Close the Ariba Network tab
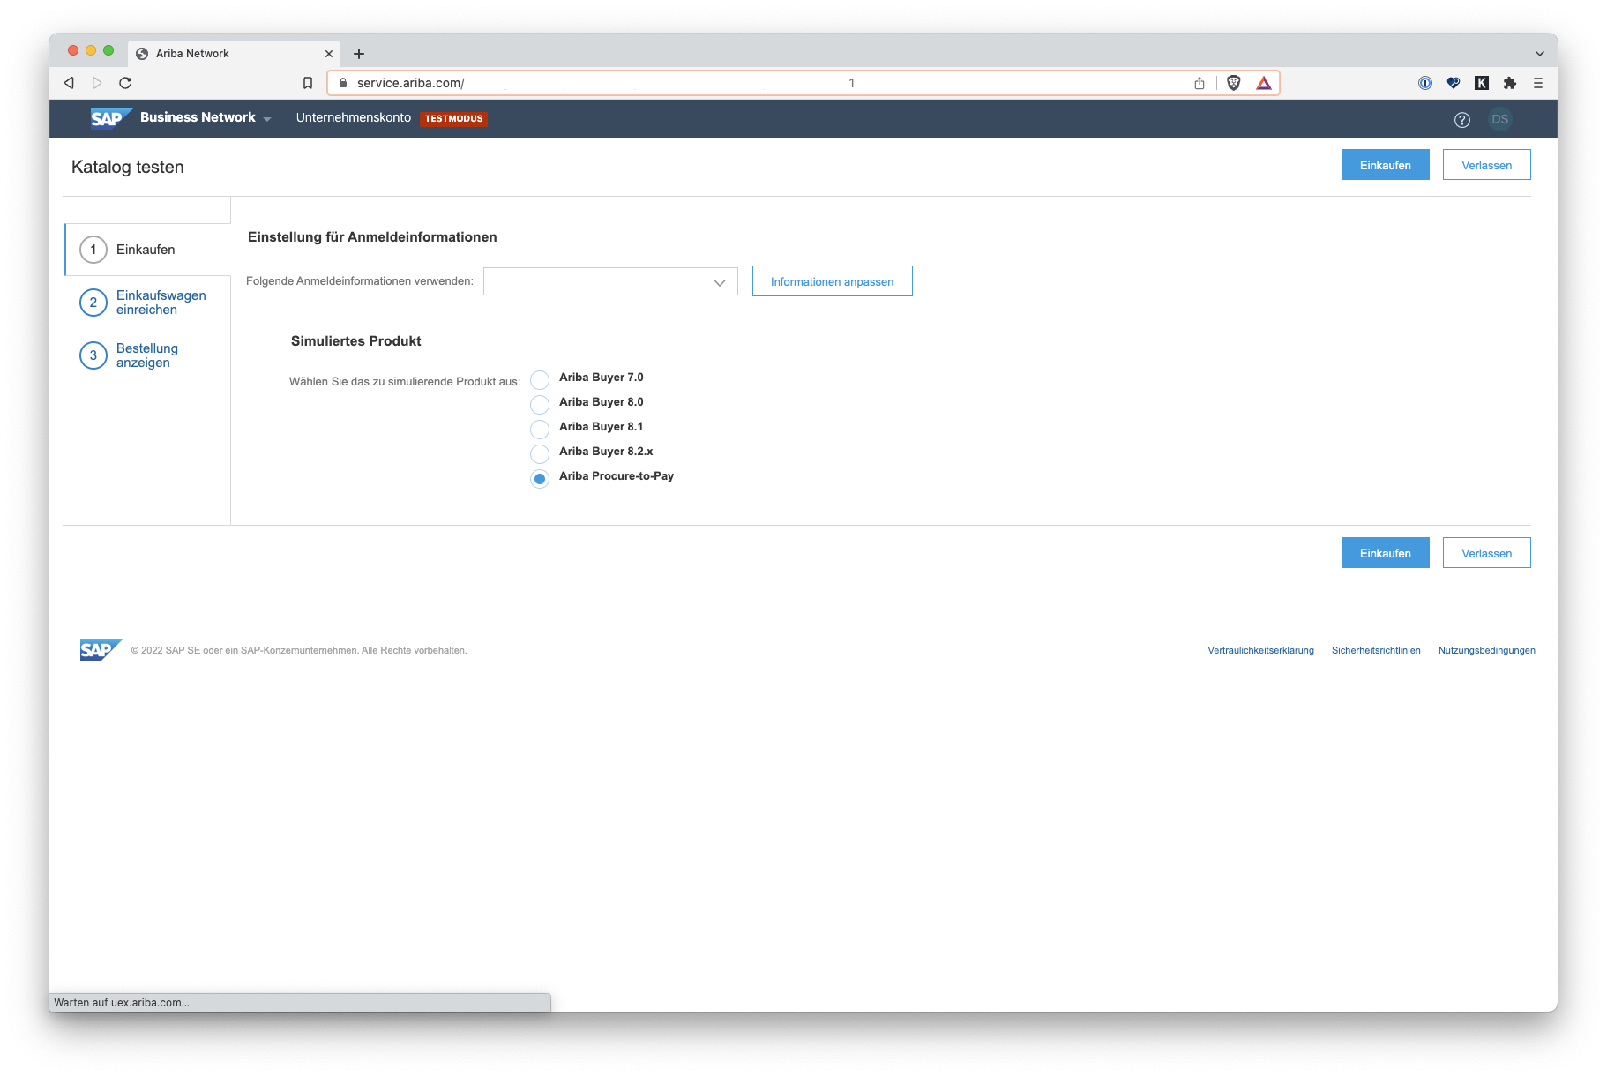Viewport: 1607px width, 1077px height. 329,54
